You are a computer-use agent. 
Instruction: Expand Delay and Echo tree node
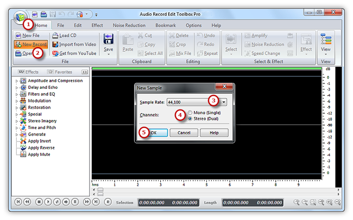click(17, 88)
